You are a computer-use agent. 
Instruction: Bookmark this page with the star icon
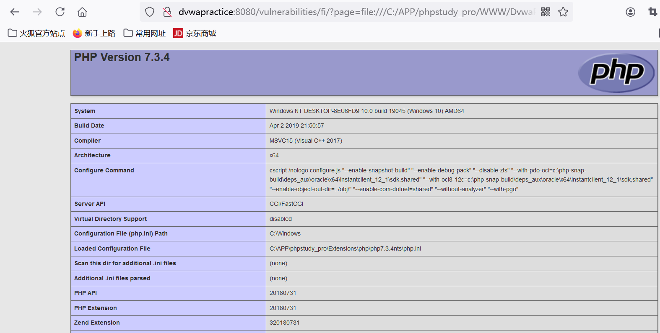(563, 12)
